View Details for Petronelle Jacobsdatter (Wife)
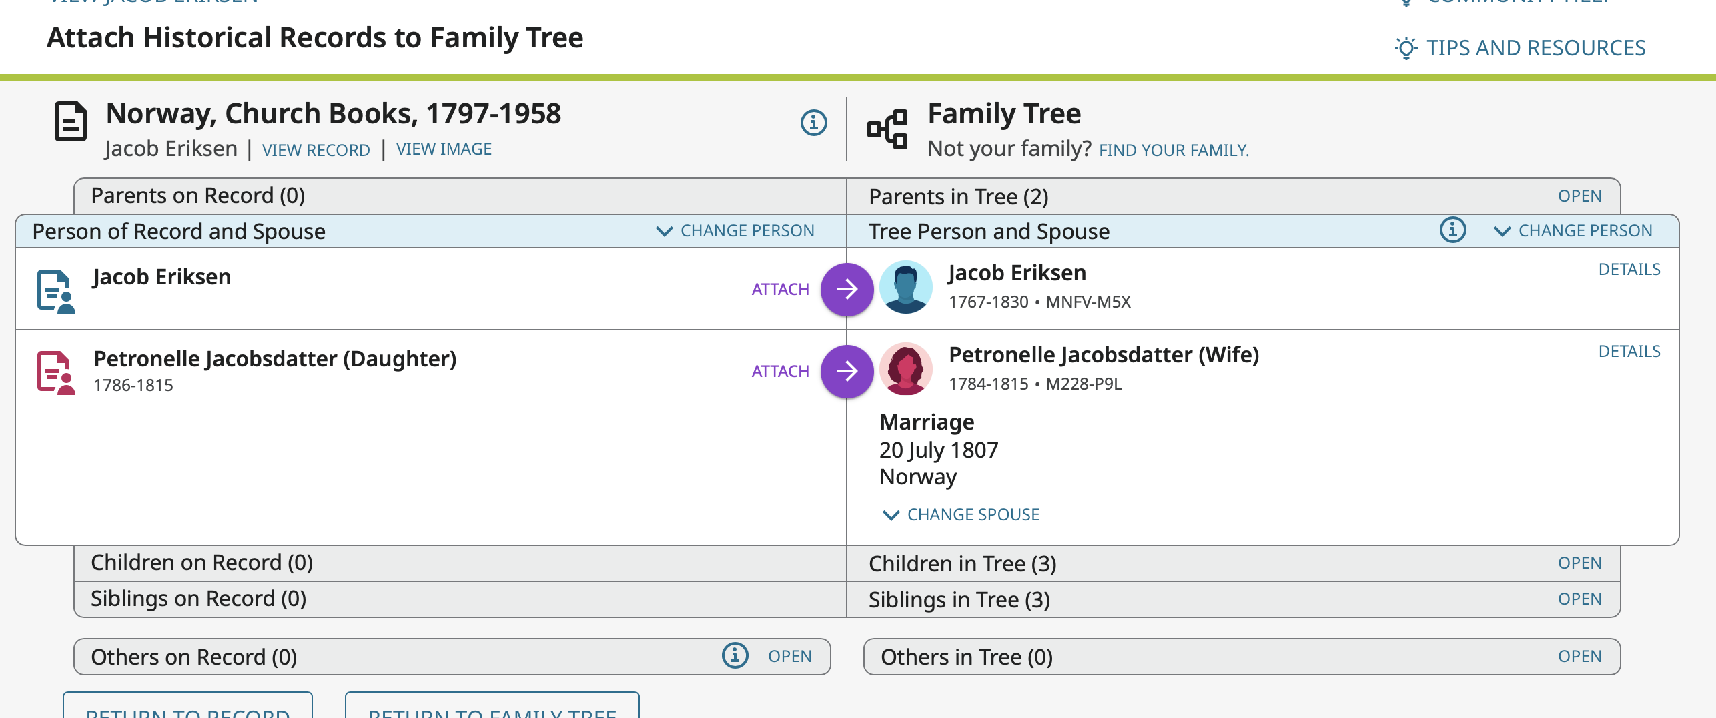This screenshot has height=718, width=1716. point(1629,352)
